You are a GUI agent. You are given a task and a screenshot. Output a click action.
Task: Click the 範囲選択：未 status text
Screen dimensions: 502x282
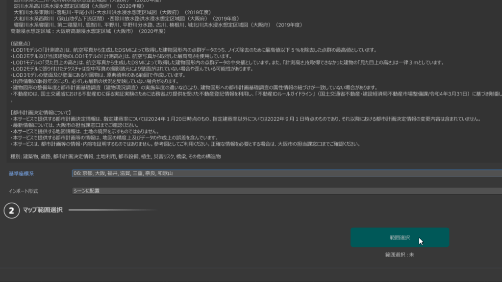tap(400, 255)
